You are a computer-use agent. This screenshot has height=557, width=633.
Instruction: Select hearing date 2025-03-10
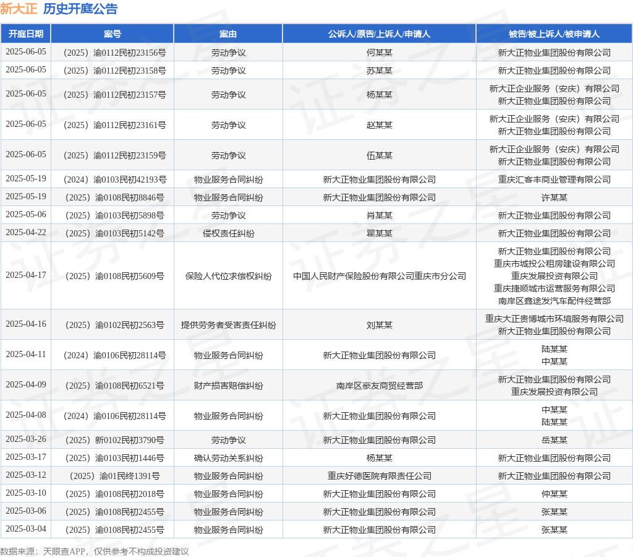point(26,493)
